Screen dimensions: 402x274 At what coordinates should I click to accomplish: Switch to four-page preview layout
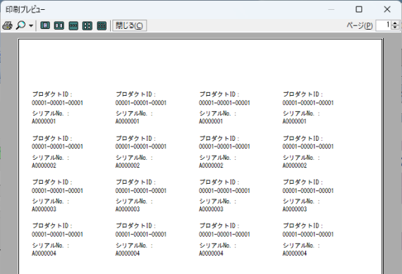87,25
